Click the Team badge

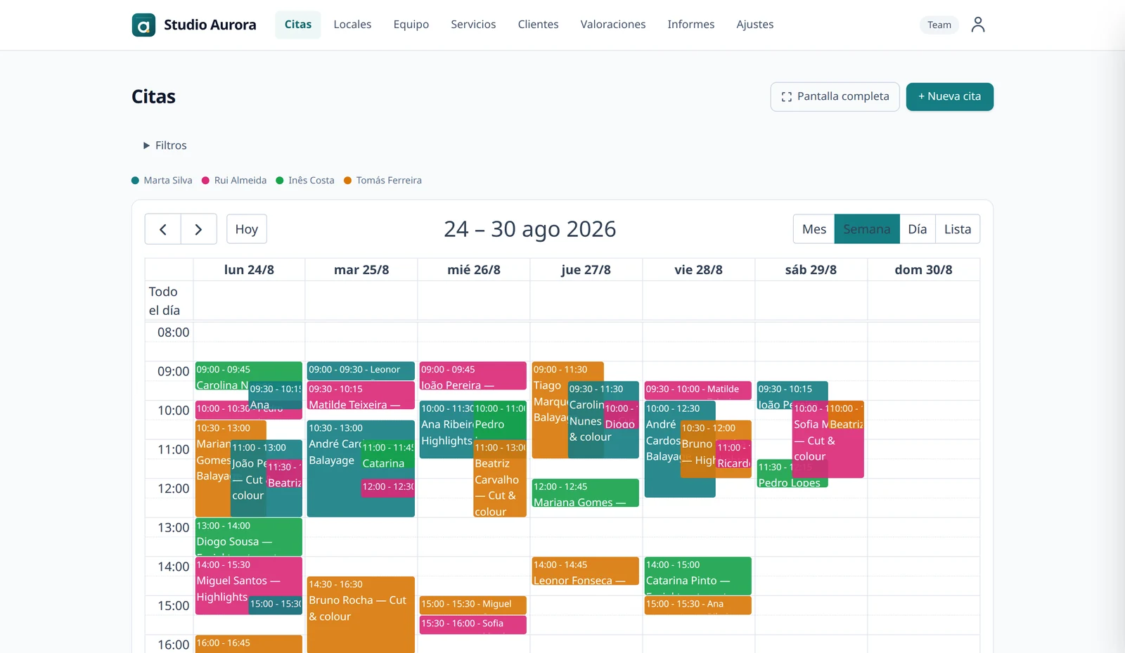pyautogui.click(x=939, y=25)
